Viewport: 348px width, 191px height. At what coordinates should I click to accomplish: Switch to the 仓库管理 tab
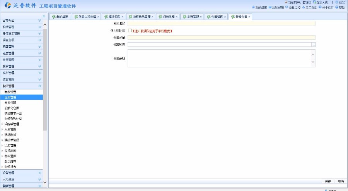click(215, 17)
